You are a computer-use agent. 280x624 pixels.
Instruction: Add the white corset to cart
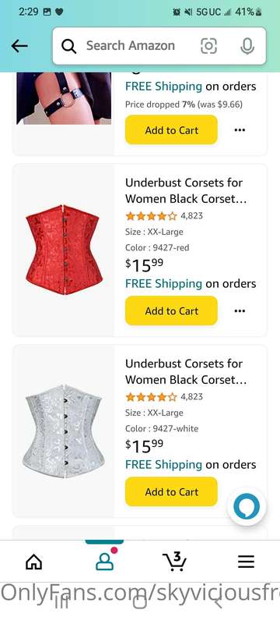(171, 491)
